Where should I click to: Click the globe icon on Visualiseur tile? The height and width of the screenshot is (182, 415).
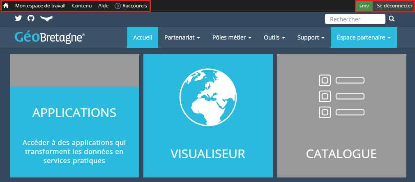pos(208,96)
